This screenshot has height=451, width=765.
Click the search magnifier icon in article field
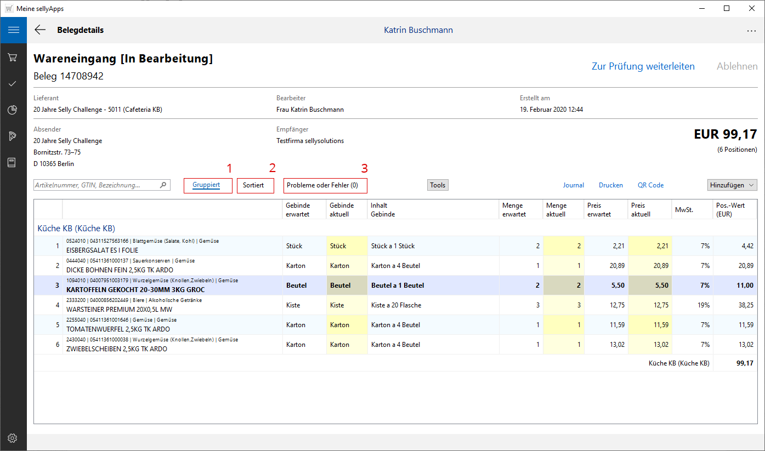pos(163,185)
